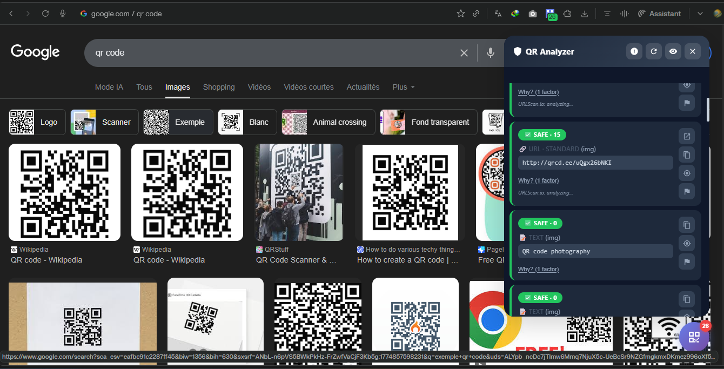Open the Vidéos tab
The height and width of the screenshot is (369, 724).
[259, 87]
